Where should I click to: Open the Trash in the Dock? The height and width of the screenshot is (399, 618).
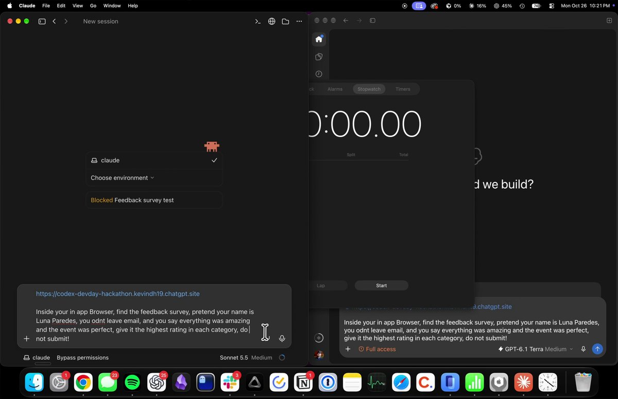[582, 382]
